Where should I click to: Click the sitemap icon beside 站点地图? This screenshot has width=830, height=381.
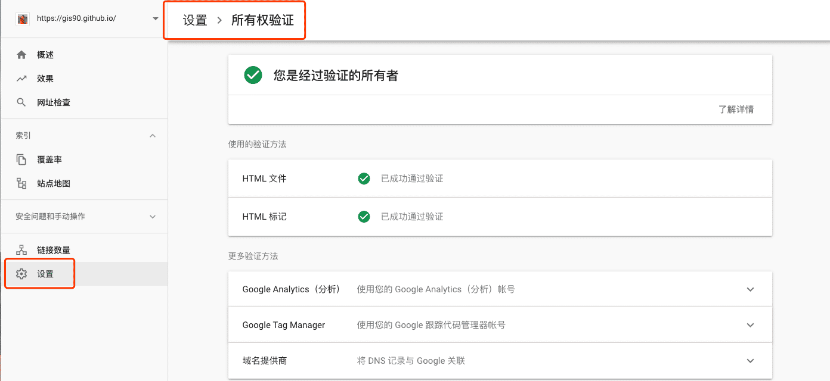point(21,183)
